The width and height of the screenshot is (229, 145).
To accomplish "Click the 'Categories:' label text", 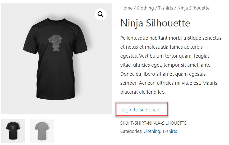I will point(131,131).
